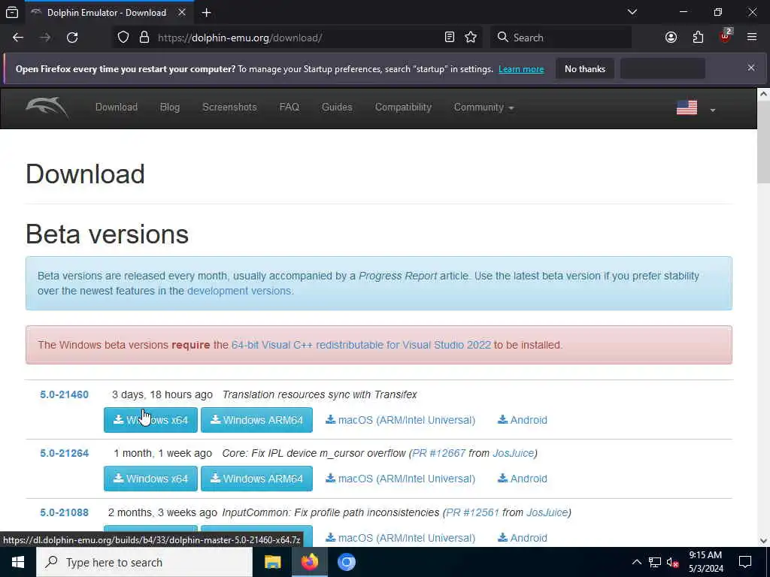
Task: Open the Firefox hamburger application menu
Action: pyautogui.click(x=752, y=38)
